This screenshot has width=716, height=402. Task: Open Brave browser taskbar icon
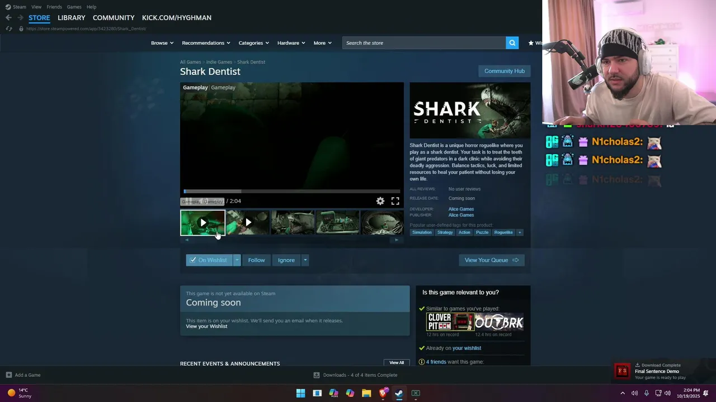coord(383,393)
